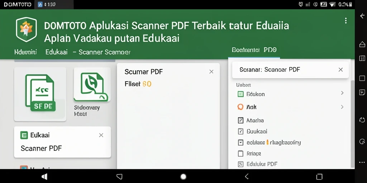Image resolution: width=367 pixels, height=183 pixels.
Task: Open the three-dots more icon in sidebar
Action: [362, 162]
